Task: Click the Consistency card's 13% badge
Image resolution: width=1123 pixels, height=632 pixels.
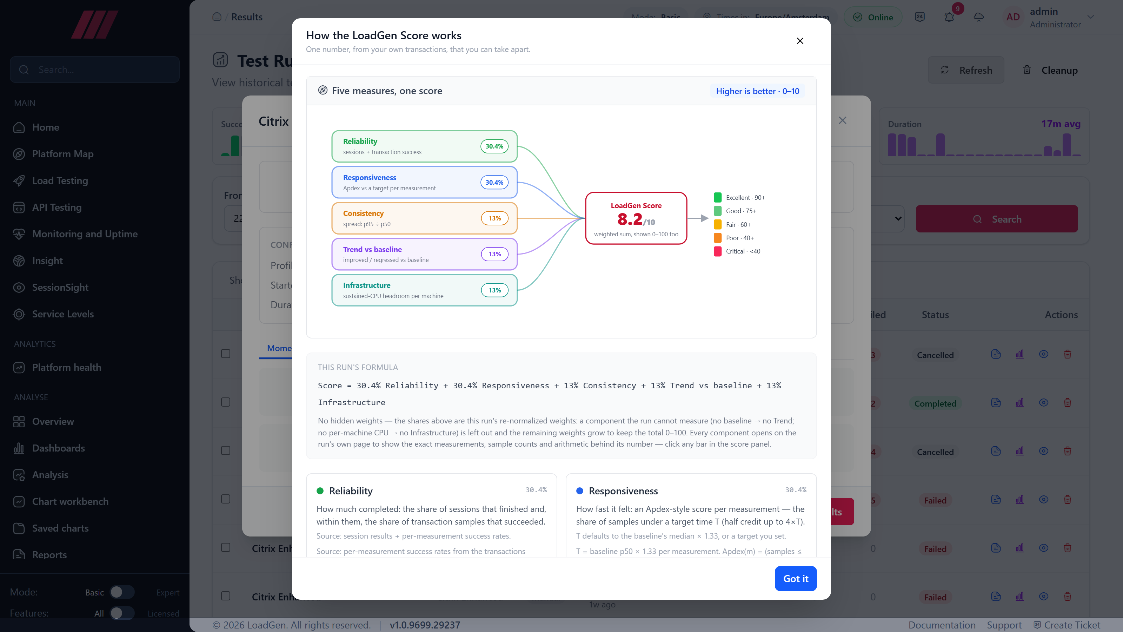Action: [x=494, y=218]
